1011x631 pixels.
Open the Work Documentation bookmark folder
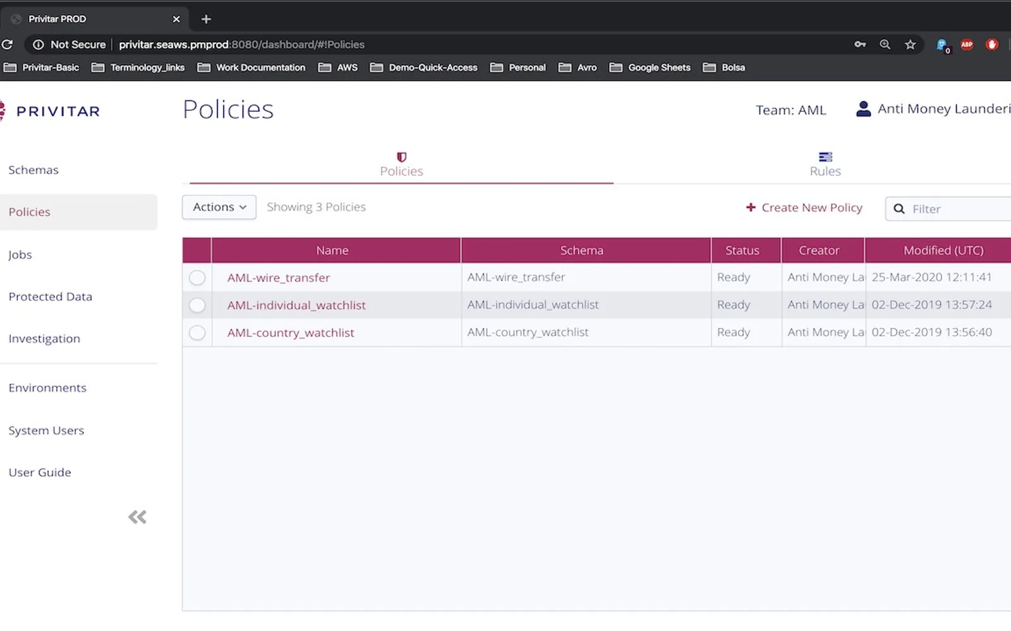[251, 68]
